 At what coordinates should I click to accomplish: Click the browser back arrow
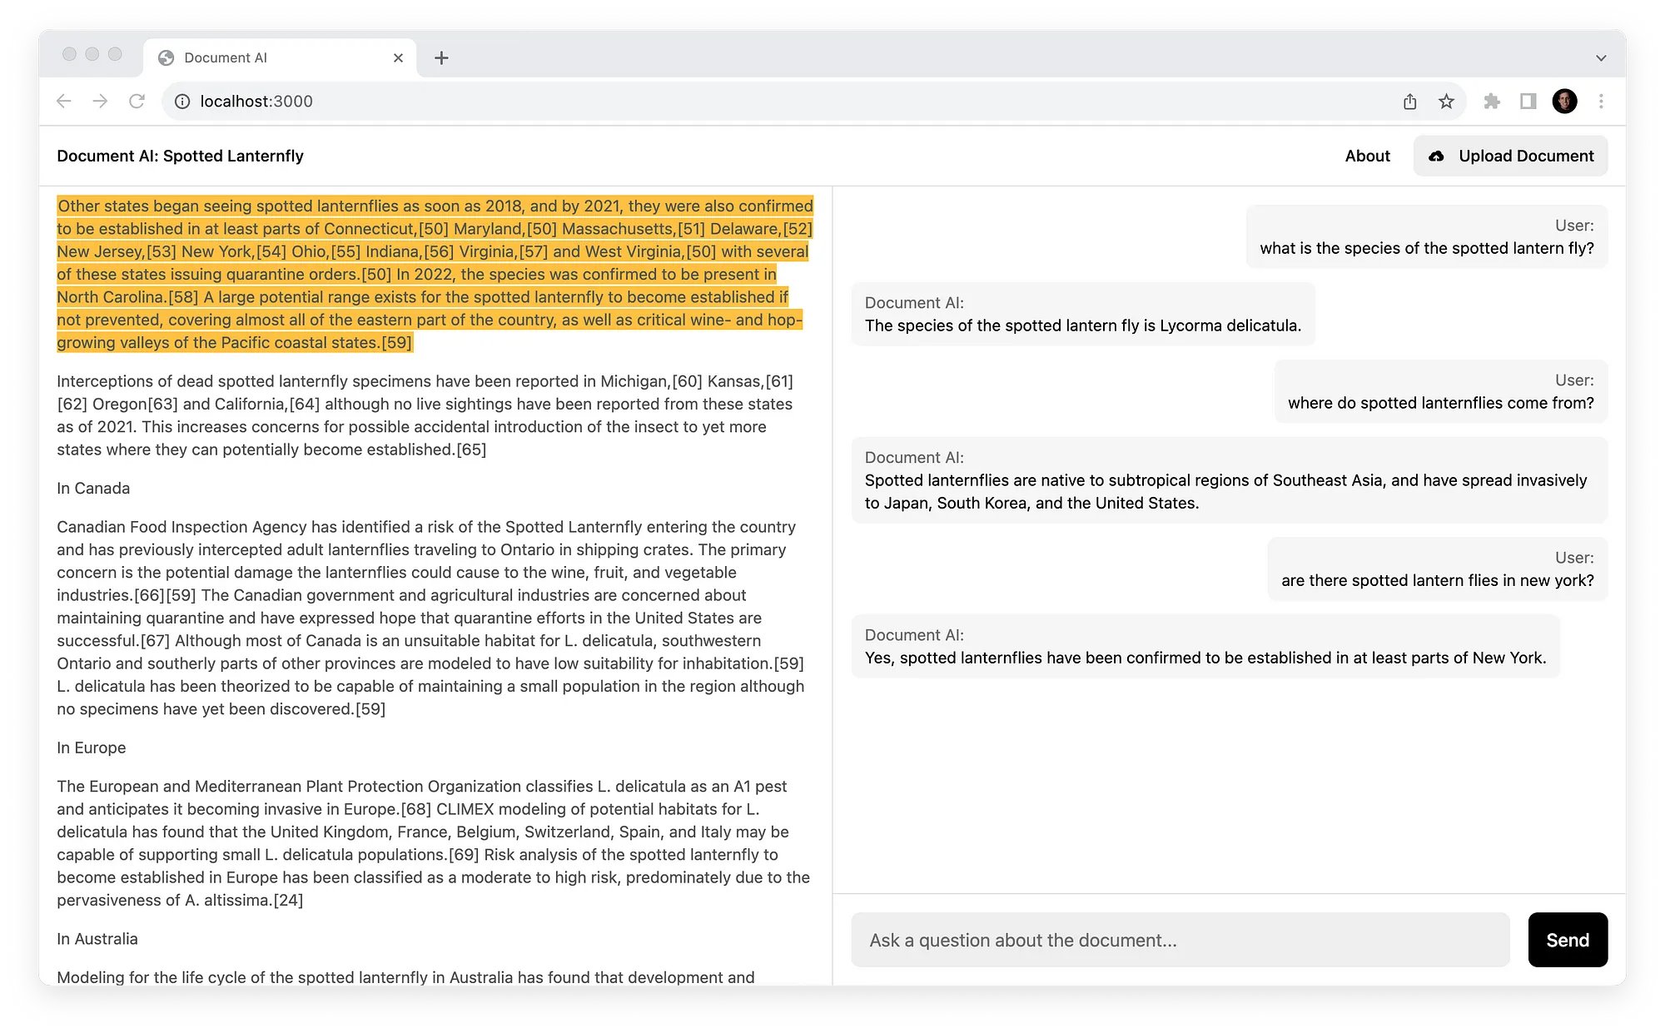point(64,102)
